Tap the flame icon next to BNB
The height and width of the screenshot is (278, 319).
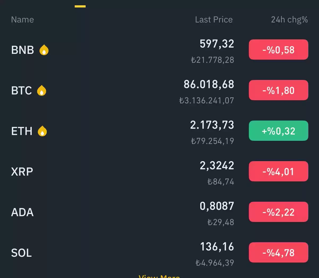[x=44, y=50]
